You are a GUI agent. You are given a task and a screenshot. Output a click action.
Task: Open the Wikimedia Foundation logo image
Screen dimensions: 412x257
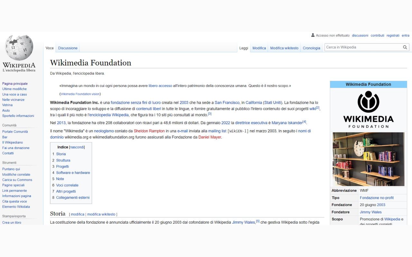[x=368, y=110]
